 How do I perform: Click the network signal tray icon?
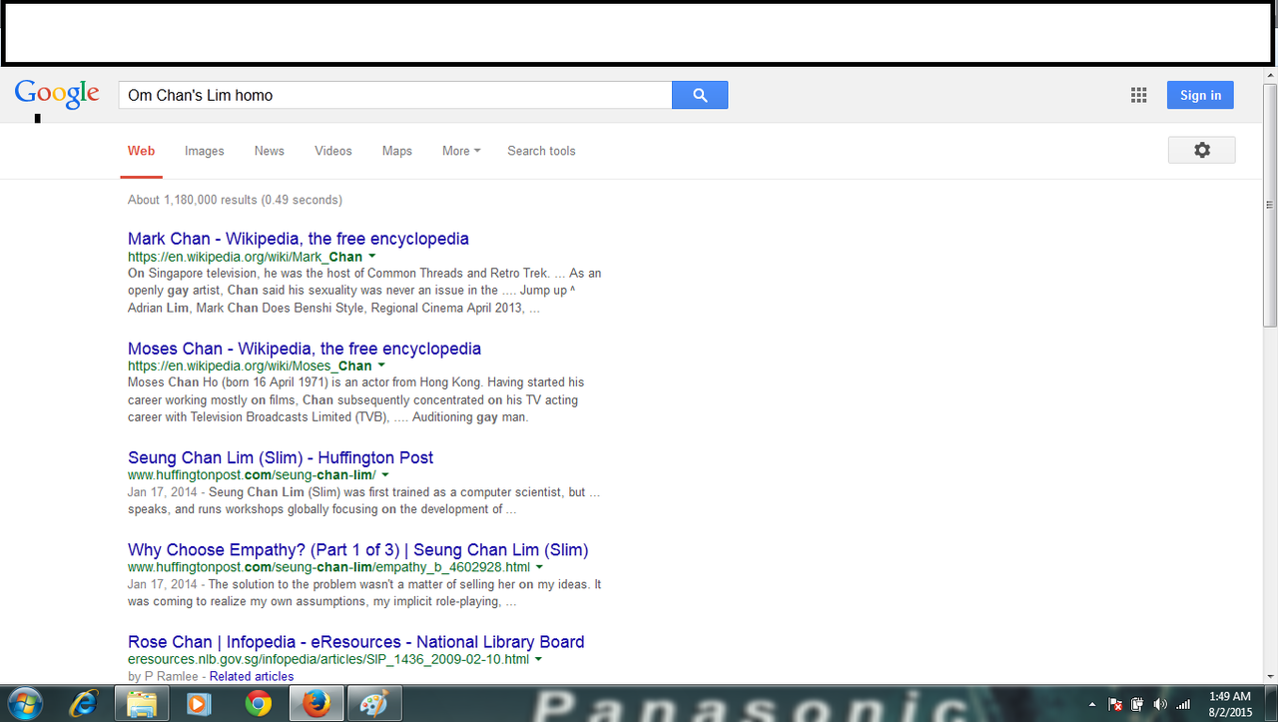tap(1184, 705)
